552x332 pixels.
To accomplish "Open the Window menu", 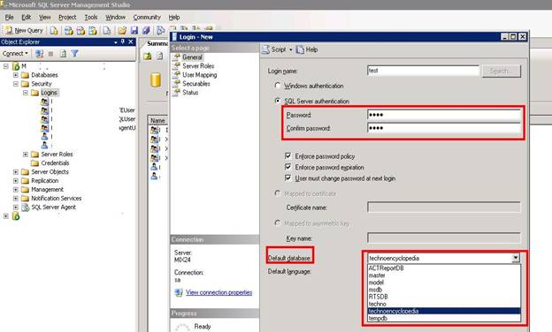I will [116, 17].
